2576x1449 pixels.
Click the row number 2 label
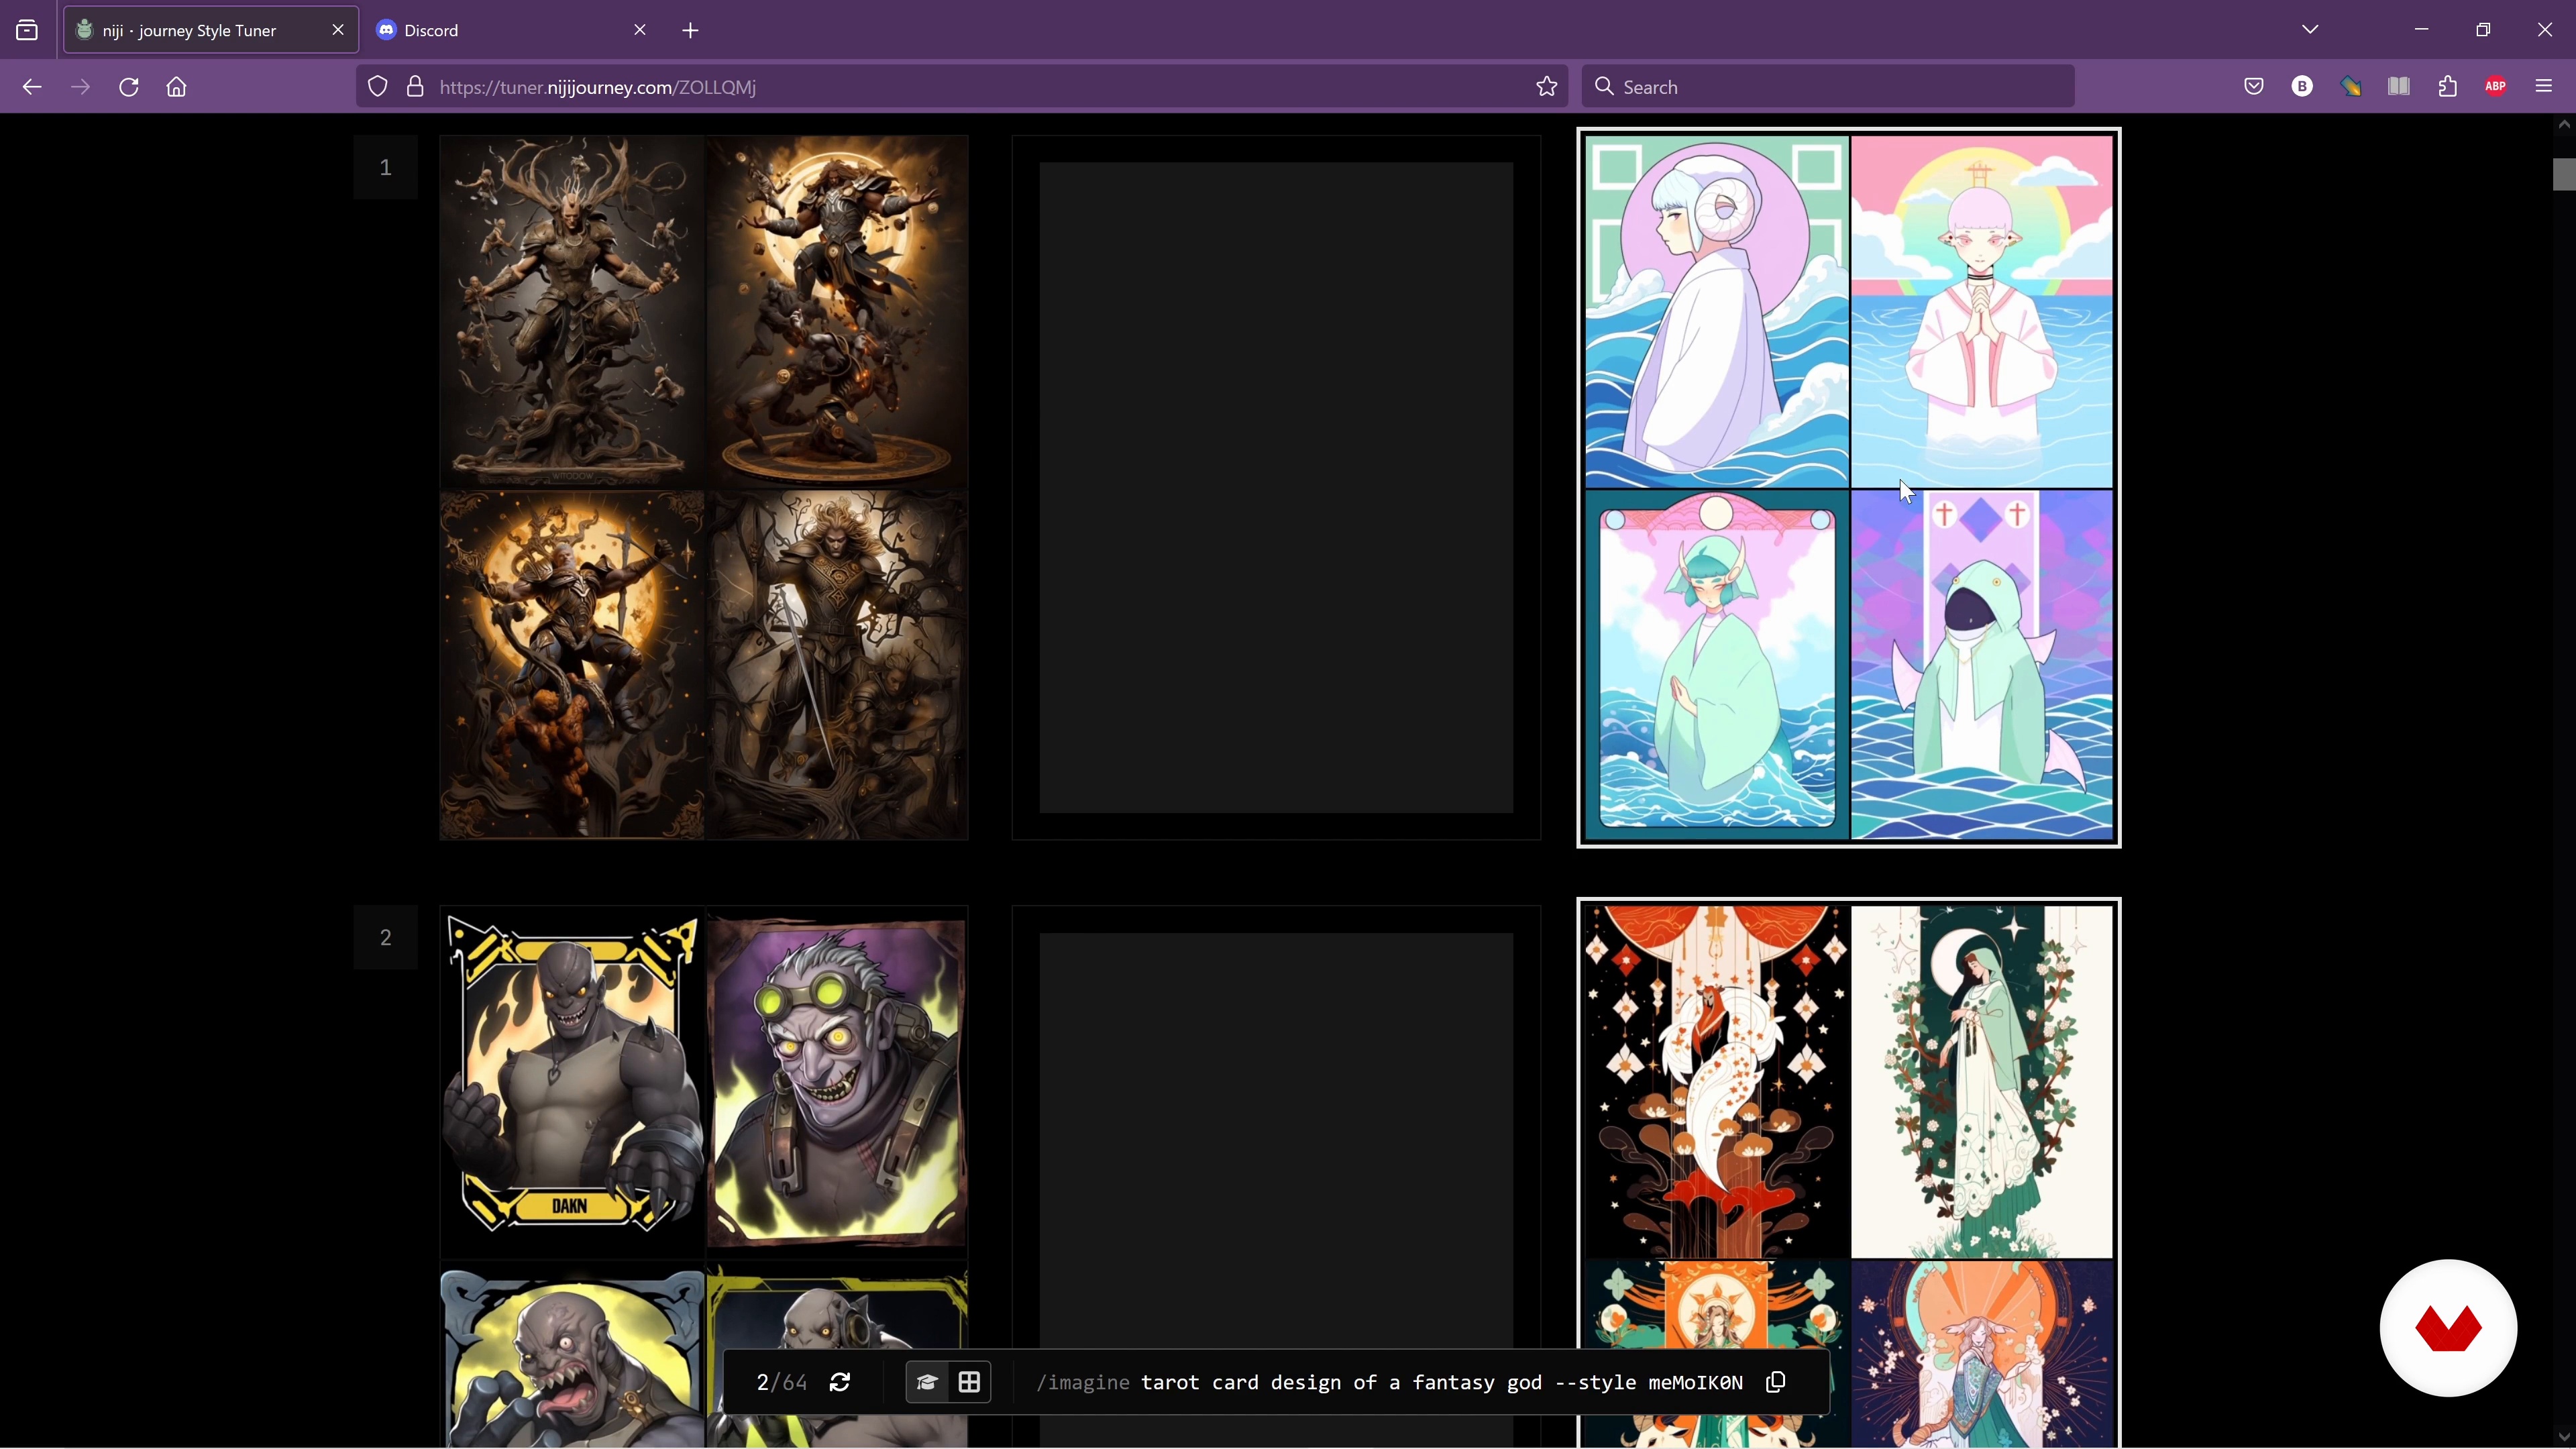[385, 937]
